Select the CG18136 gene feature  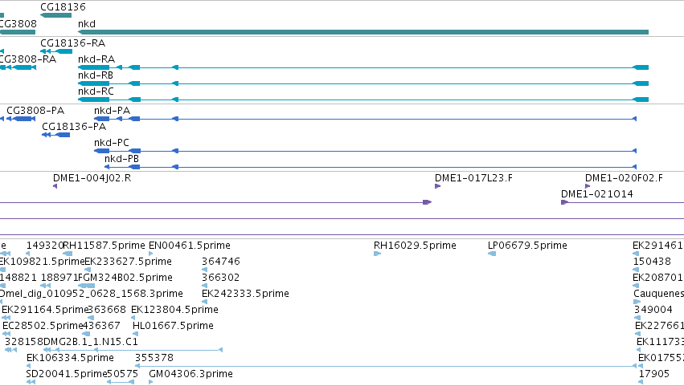click(55, 15)
